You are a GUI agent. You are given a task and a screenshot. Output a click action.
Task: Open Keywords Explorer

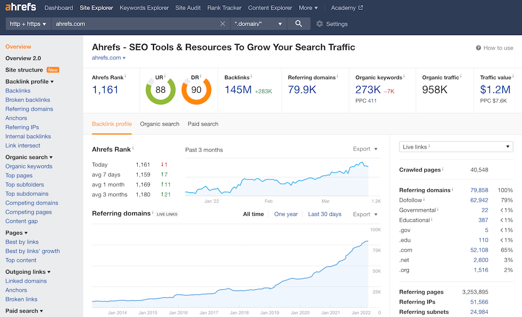click(x=144, y=8)
